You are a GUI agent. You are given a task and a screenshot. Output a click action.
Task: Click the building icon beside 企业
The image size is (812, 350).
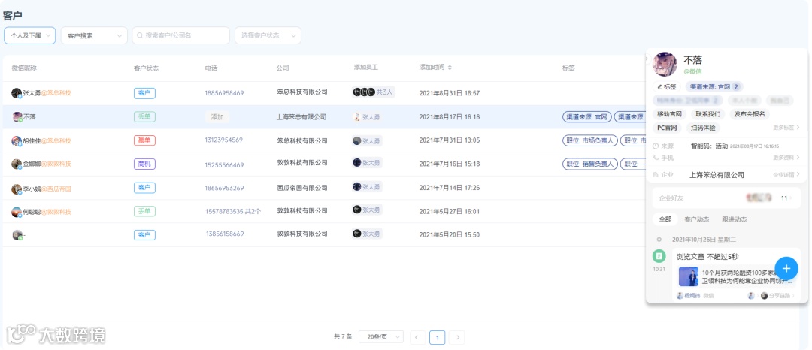[656, 175]
